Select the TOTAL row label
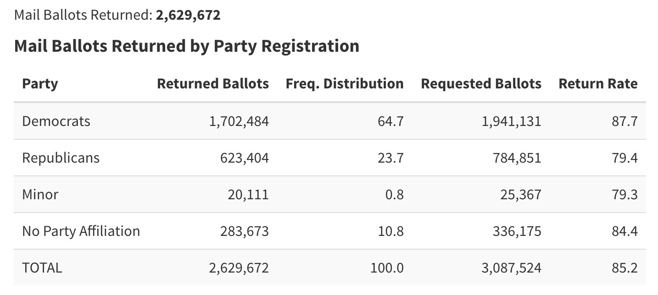 click(42, 268)
